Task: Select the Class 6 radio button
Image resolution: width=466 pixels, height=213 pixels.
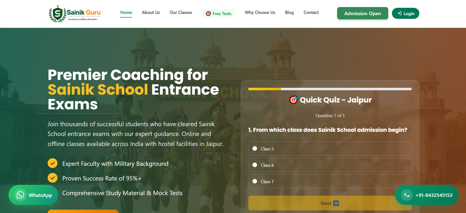Action: [x=255, y=165]
